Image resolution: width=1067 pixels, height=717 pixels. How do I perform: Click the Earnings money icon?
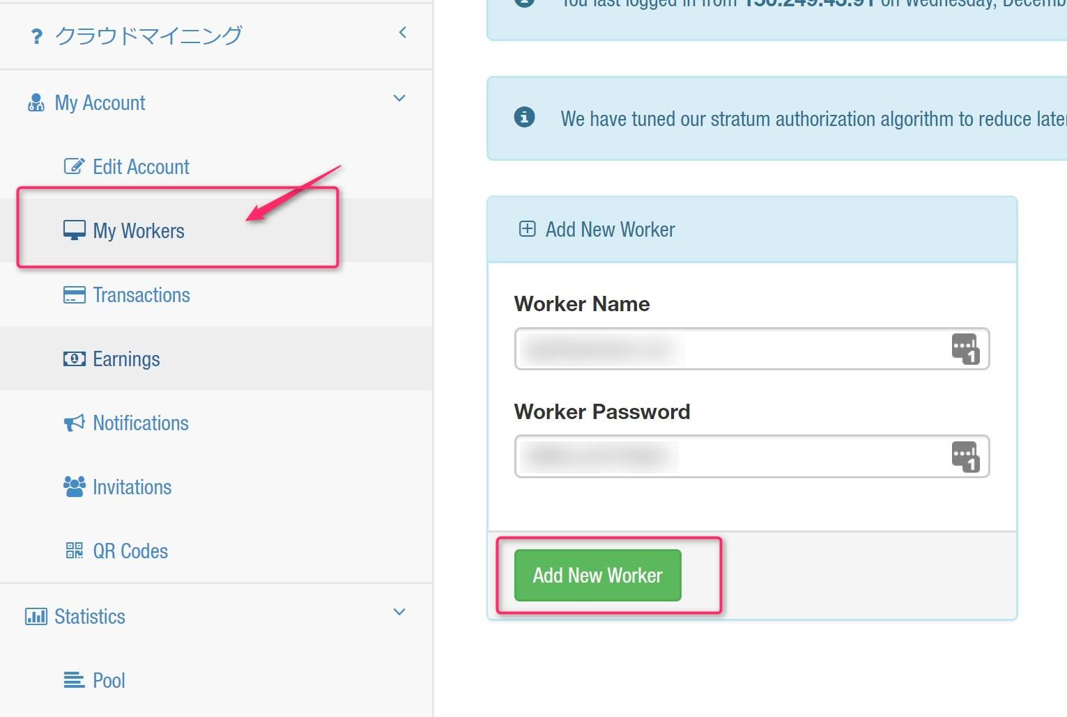(x=74, y=358)
